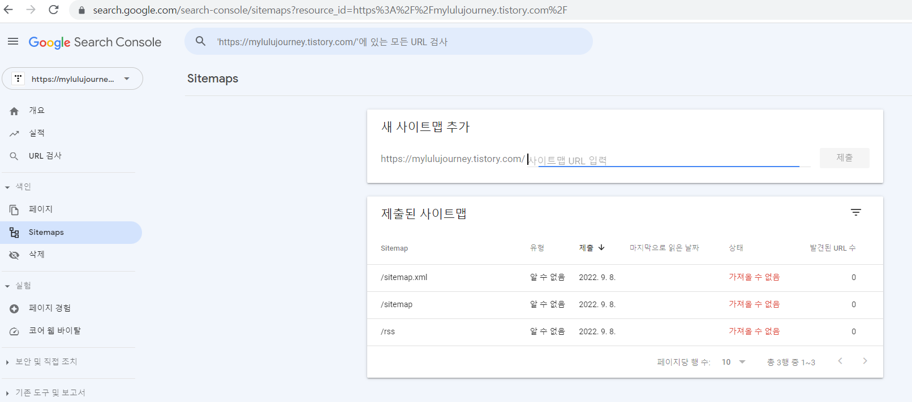912x402 pixels.
Task: Go to next page of sitemap table
Action: [x=865, y=361]
